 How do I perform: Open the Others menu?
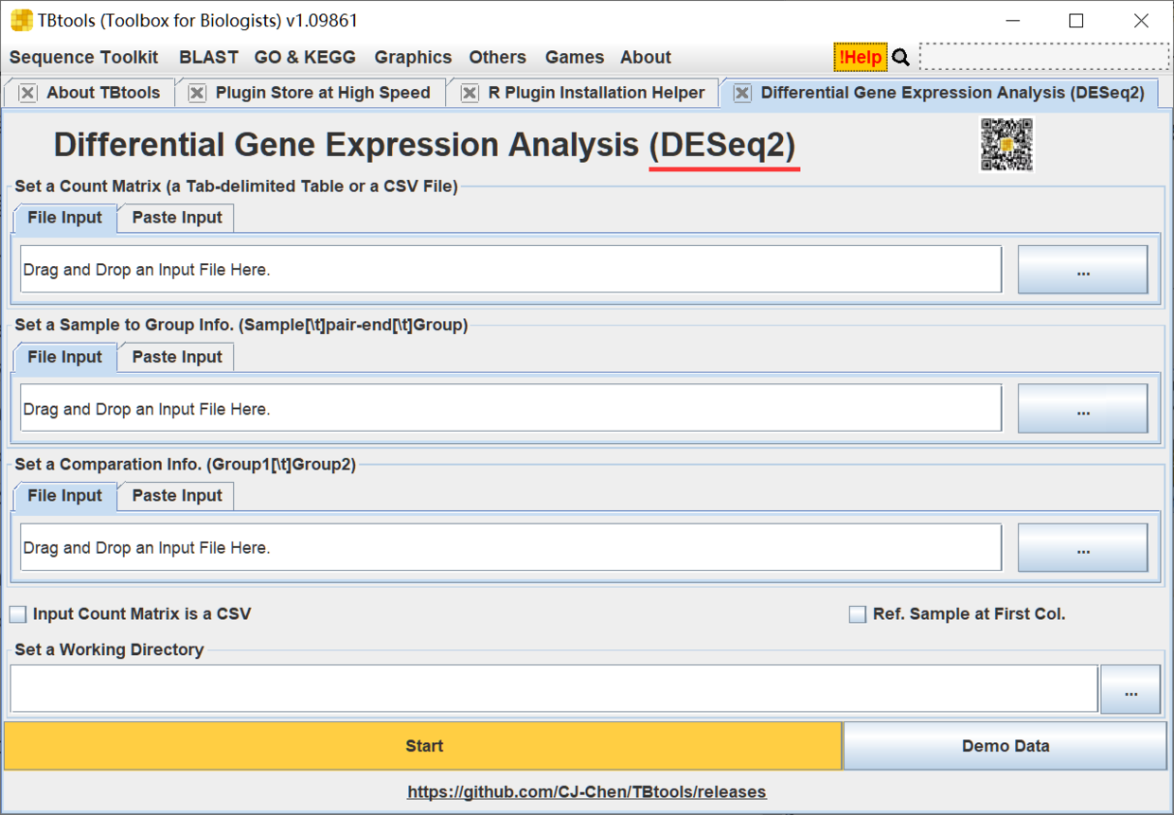[x=497, y=57]
